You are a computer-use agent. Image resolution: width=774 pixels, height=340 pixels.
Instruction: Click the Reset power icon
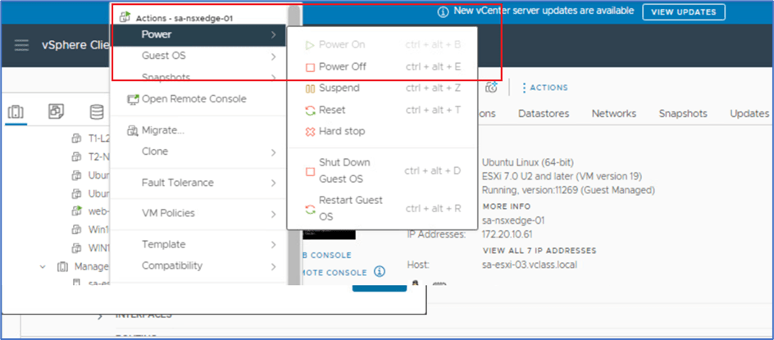(x=310, y=110)
